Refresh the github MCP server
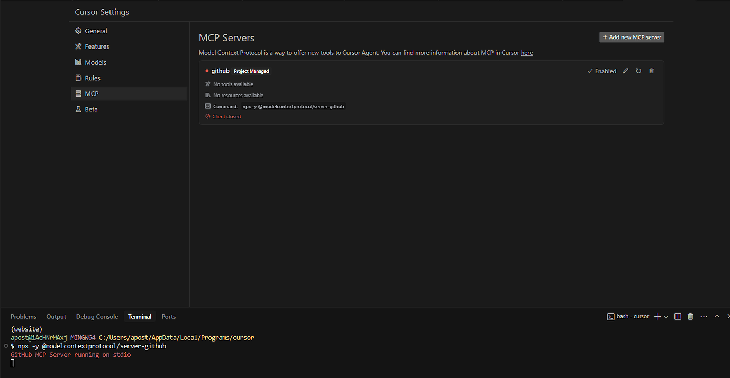This screenshot has height=378, width=730. click(638, 71)
